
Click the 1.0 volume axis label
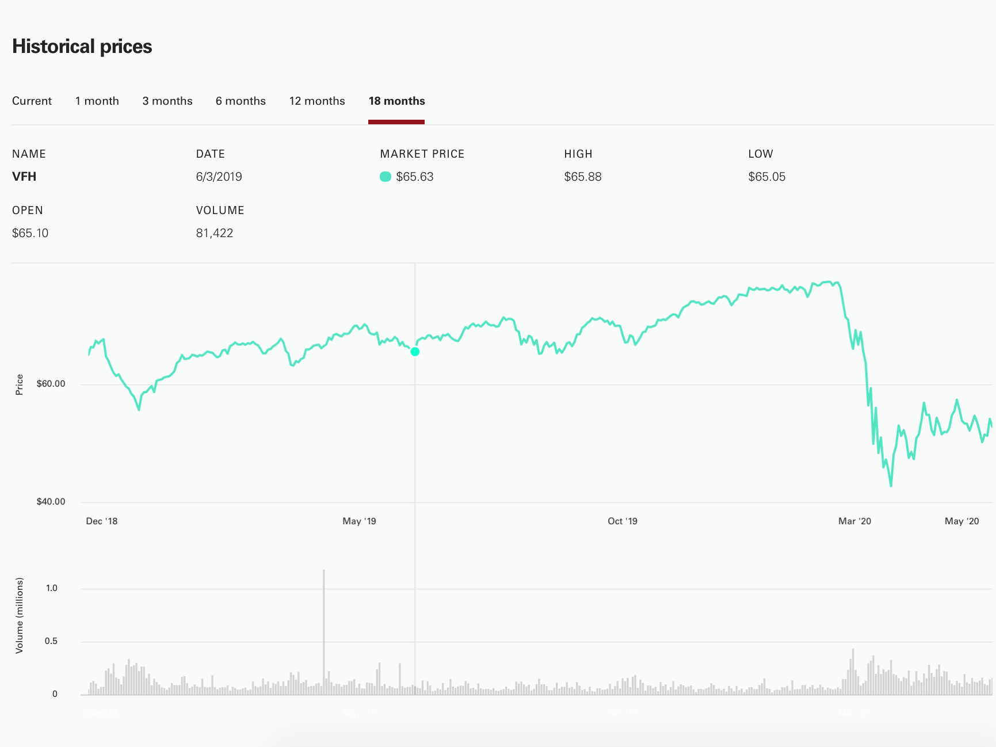[52, 588]
